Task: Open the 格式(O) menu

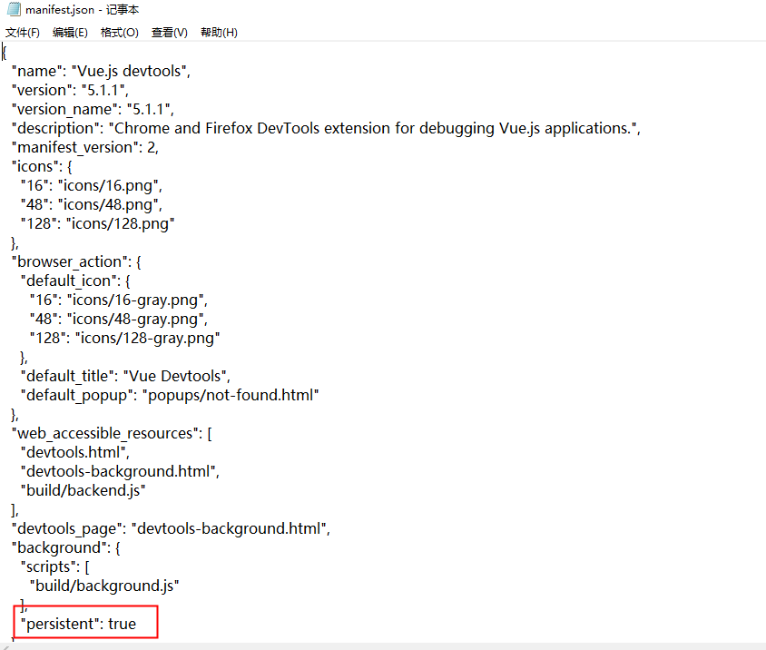Action: coord(120,33)
